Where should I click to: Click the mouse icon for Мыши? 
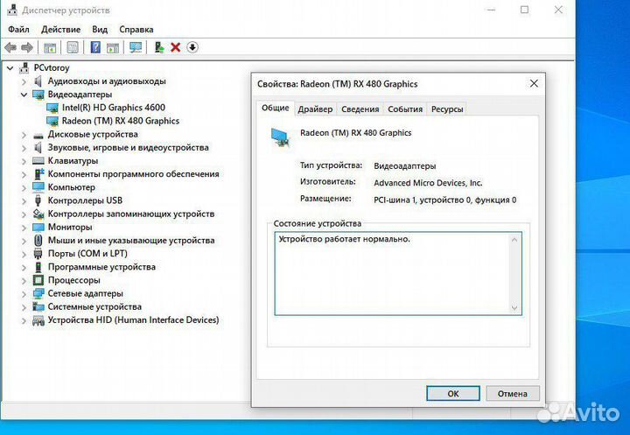click(38, 241)
